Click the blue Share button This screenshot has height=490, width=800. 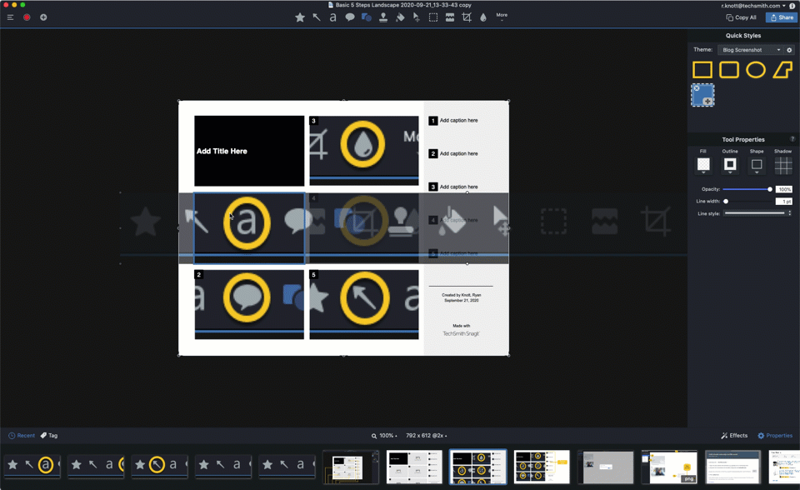tap(782, 17)
